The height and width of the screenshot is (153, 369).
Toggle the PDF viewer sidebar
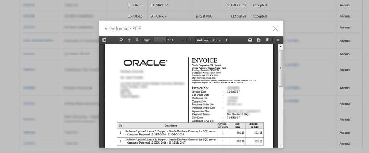104,40
